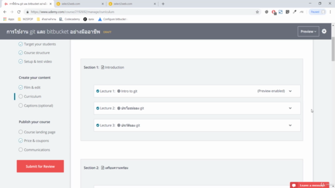Click the eyedropper extension icon
The height and width of the screenshot is (188, 335).
(294, 12)
